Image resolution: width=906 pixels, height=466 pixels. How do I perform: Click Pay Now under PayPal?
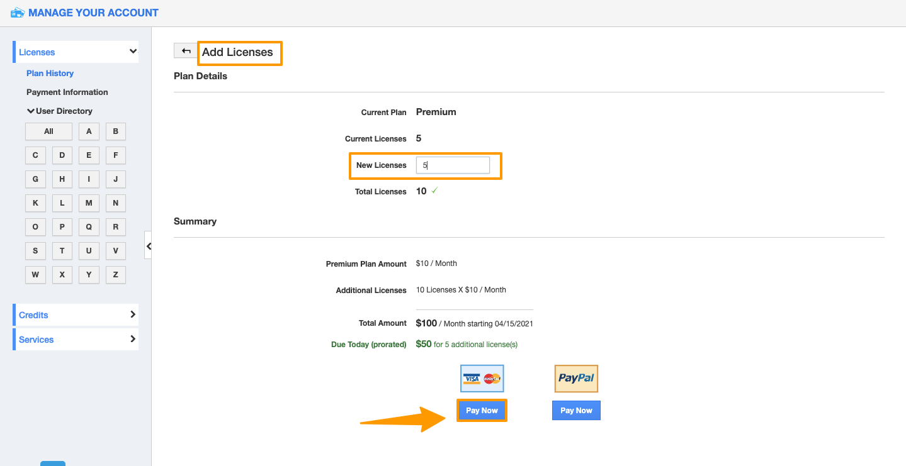click(576, 411)
